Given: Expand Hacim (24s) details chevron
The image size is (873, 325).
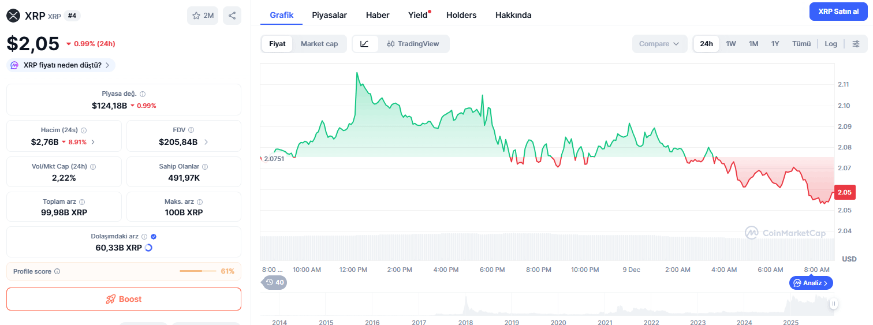Looking at the screenshot, I should [94, 142].
